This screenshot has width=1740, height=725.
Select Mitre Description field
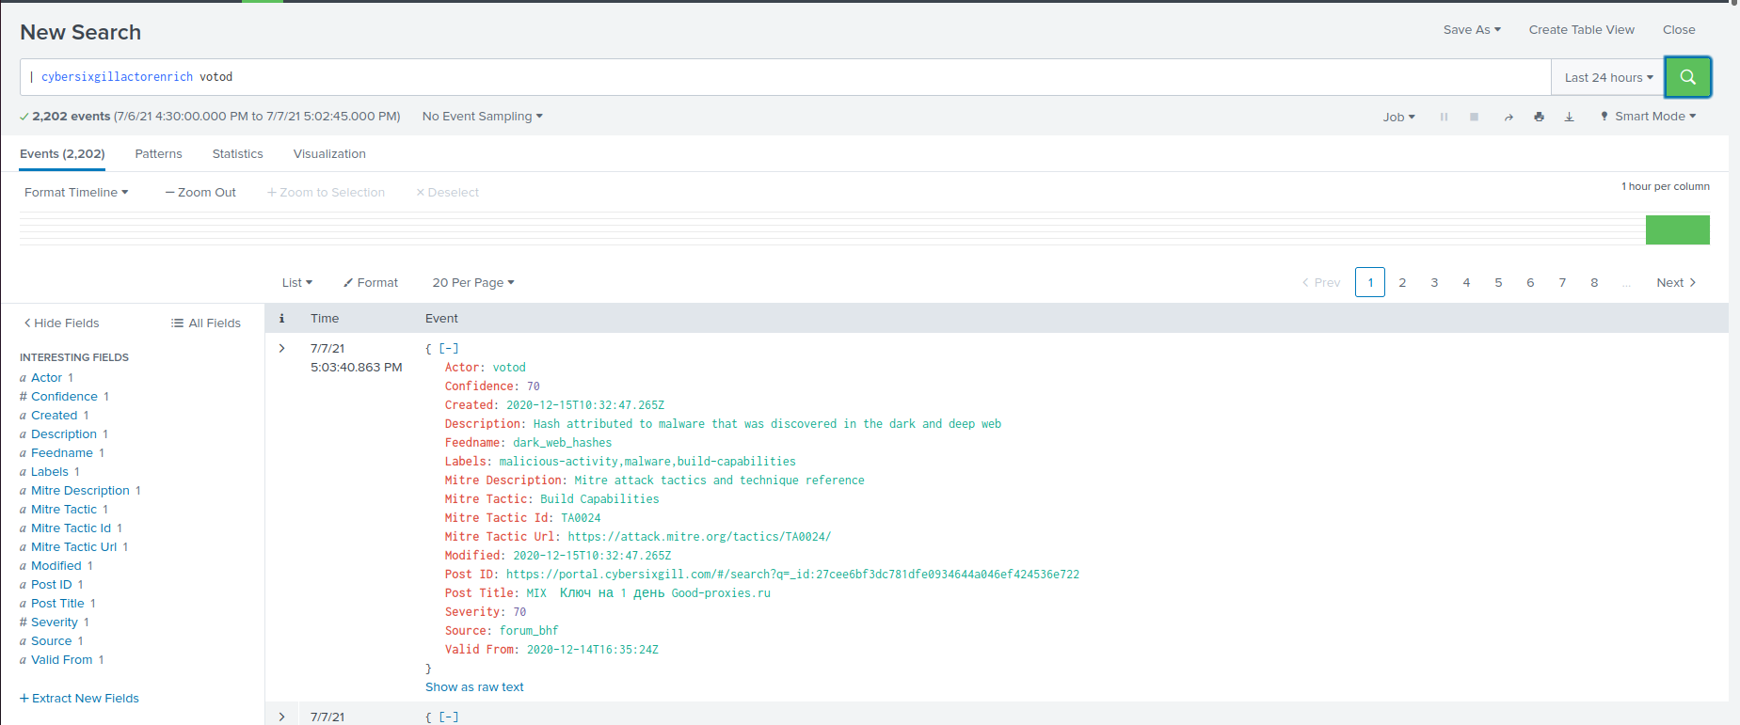click(x=80, y=490)
